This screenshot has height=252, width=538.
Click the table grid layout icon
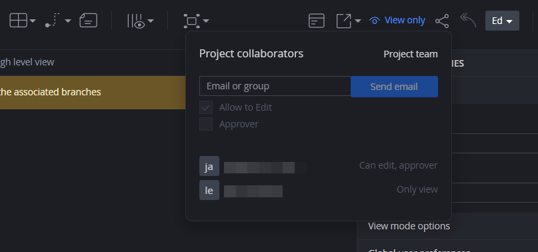18,21
